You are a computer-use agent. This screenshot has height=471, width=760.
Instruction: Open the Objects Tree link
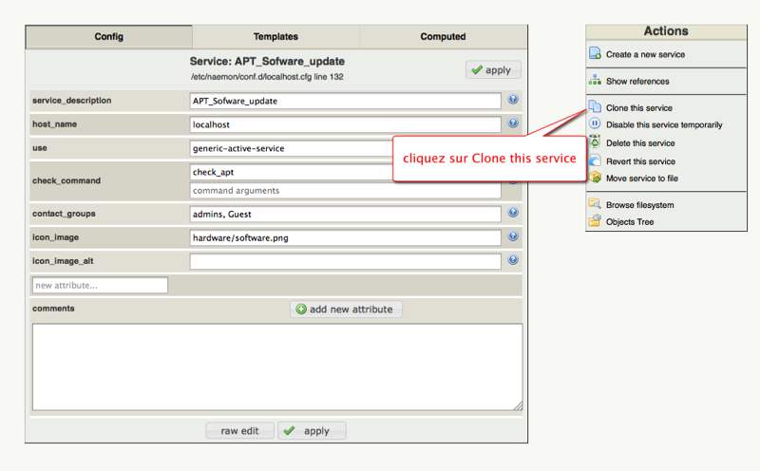pos(630,222)
